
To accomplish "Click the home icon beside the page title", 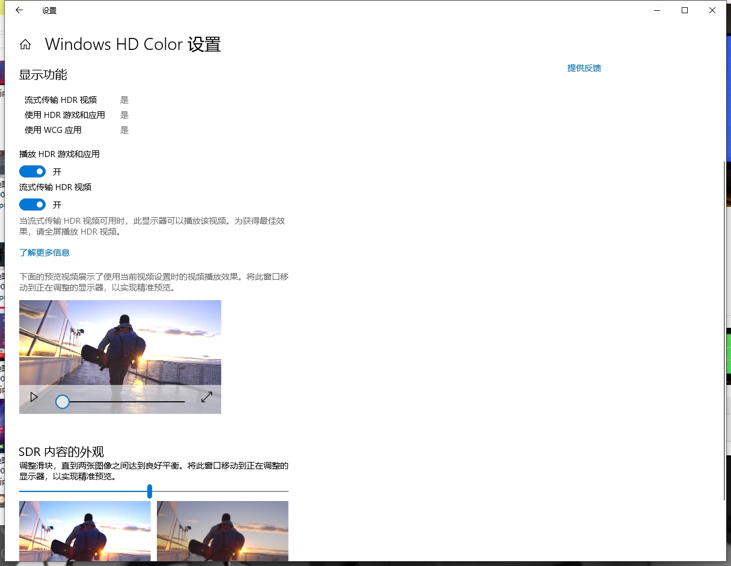I will [25, 43].
